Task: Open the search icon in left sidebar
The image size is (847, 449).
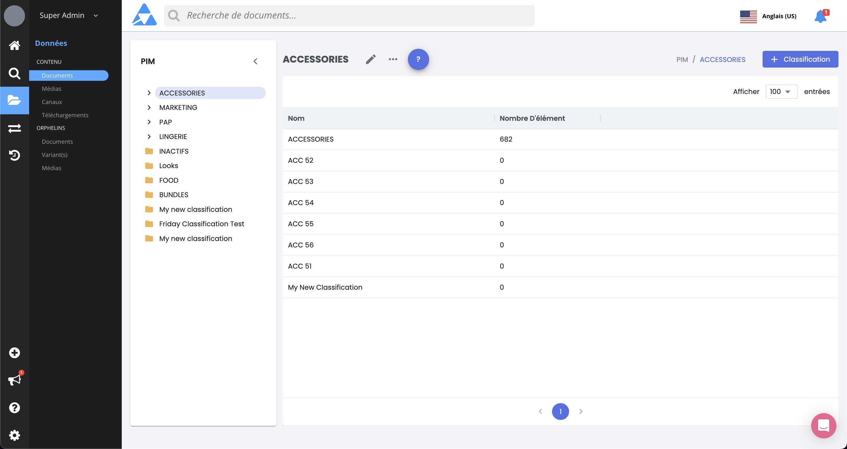Action: click(x=14, y=73)
